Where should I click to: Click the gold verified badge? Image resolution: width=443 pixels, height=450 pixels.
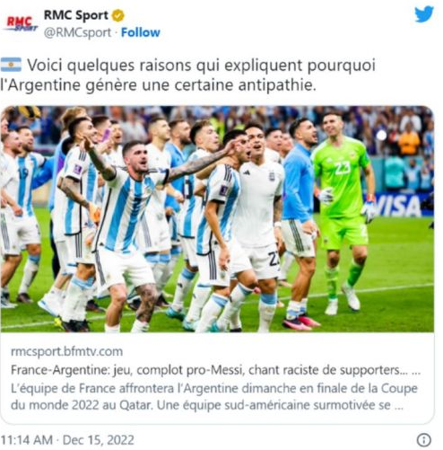click(x=118, y=15)
